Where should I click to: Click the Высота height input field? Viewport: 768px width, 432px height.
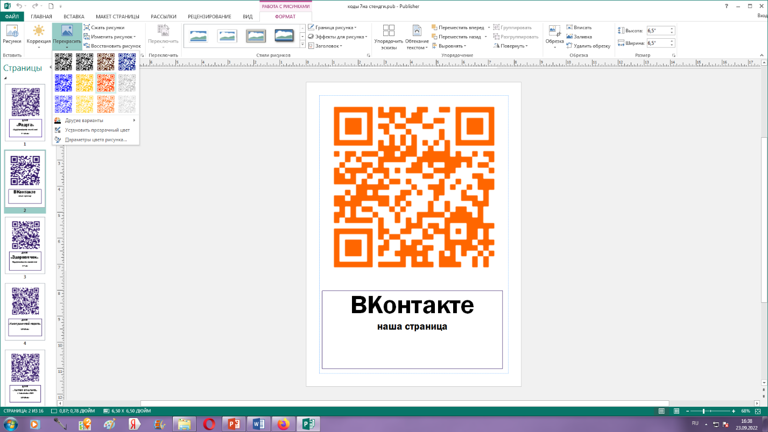pyautogui.click(x=658, y=31)
